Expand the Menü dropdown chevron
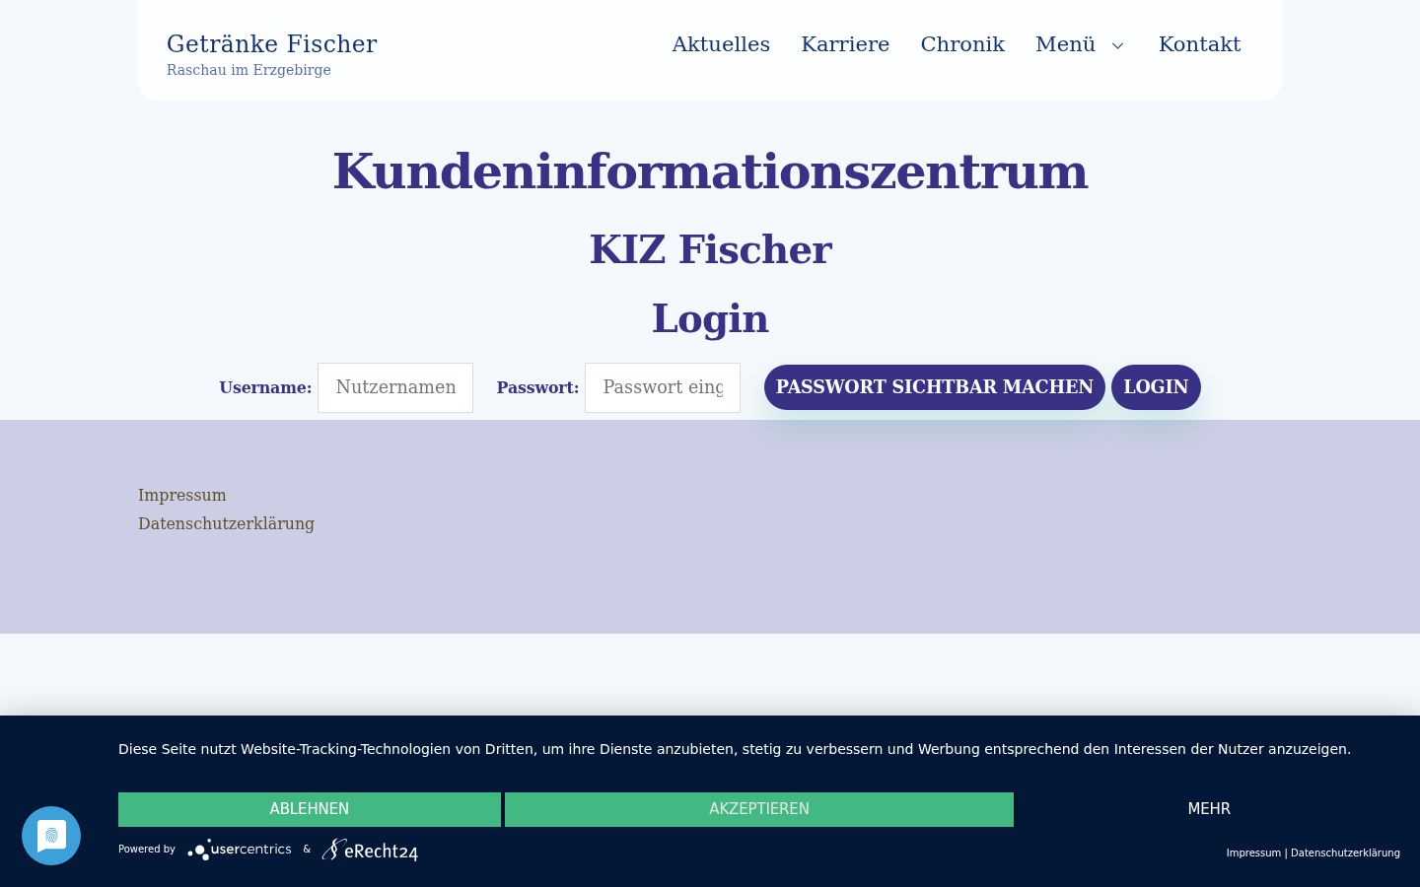Viewport: 1420px width, 887px height. point(1117,45)
